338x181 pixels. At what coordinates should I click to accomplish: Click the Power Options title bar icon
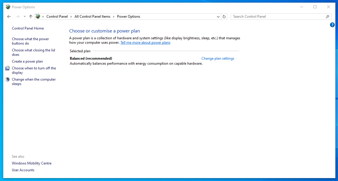[x=8, y=7]
